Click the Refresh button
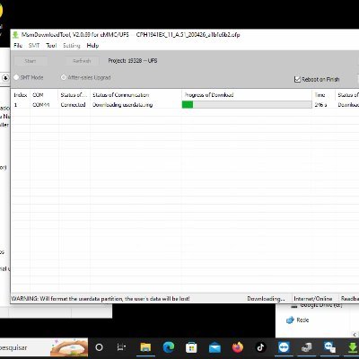The image size is (359, 359). point(82,61)
